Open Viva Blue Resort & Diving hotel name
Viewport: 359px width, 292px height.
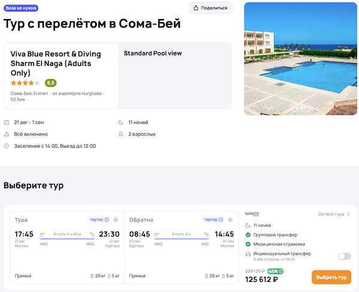point(56,63)
